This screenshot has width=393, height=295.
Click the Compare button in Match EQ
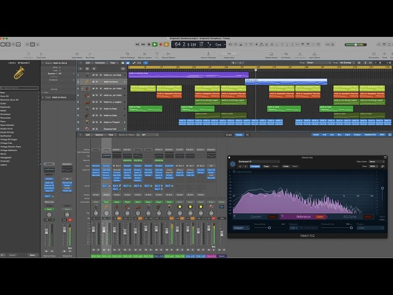click(255, 167)
